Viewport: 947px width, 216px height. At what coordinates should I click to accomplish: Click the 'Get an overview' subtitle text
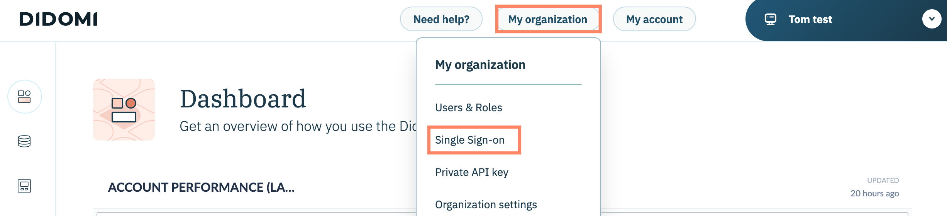[x=297, y=126]
